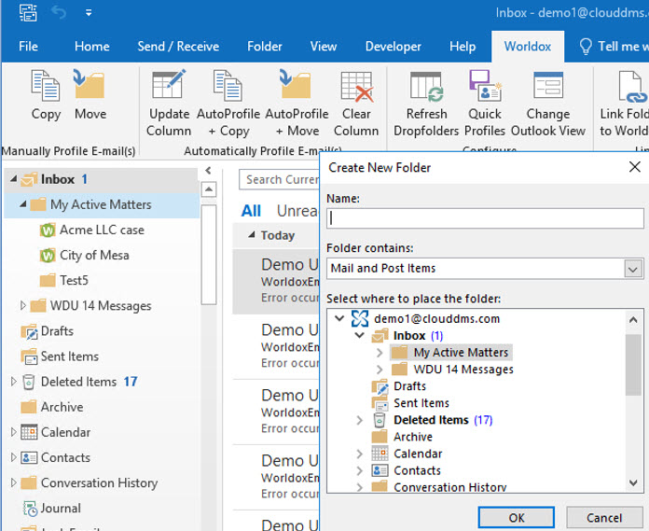Click dialog folder tree scrollbar down arrow
This screenshot has height=531, width=649.
633,482
